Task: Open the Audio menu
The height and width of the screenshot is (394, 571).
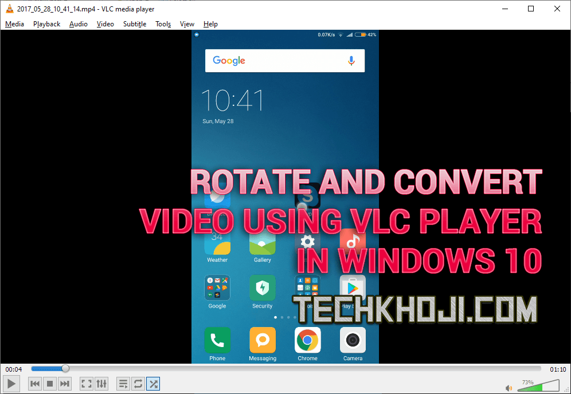Action: point(79,24)
